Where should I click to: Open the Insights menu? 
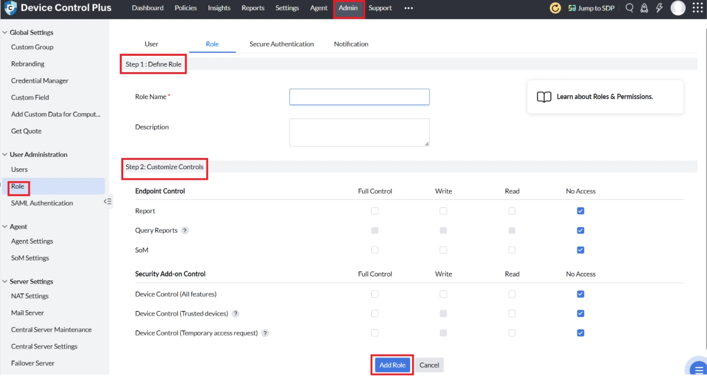tap(219, 8)
